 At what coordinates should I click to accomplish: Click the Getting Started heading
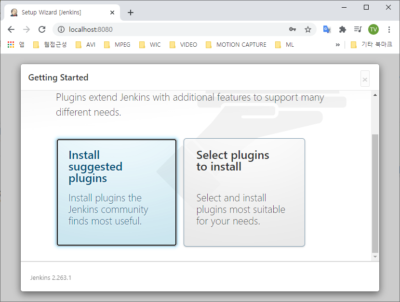58,78
